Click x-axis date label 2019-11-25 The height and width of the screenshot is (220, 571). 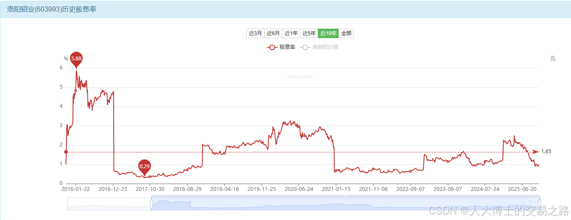pos(262,188)
